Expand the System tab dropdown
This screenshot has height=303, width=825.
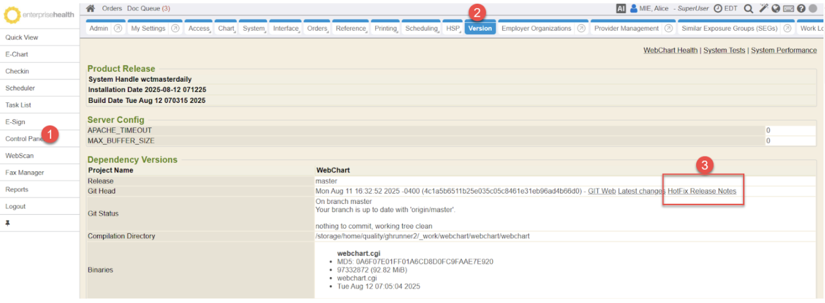254,29
